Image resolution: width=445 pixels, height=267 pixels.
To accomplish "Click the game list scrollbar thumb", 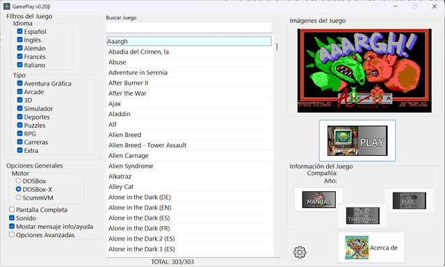I will tap(277, 47).
